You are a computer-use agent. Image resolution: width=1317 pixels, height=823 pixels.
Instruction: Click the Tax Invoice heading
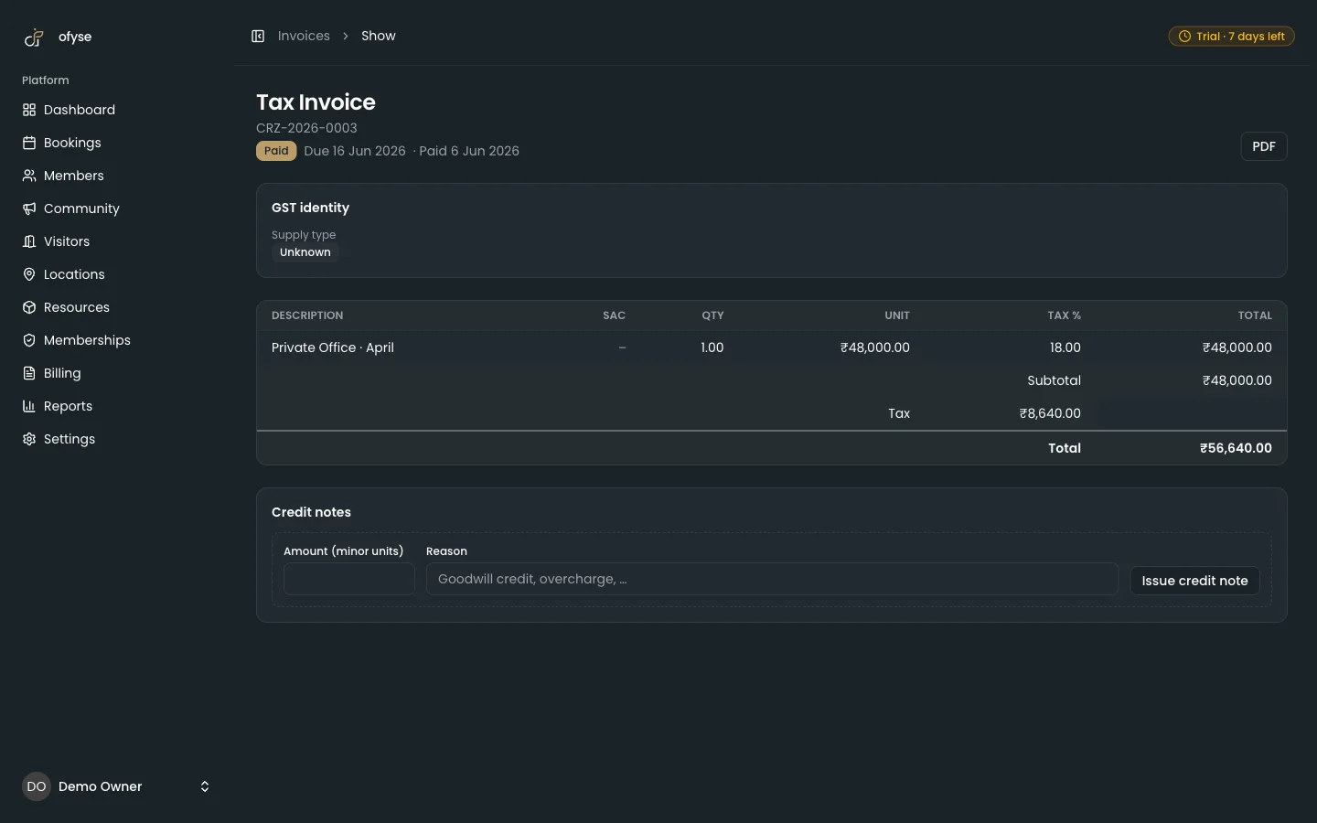(316, 102)
